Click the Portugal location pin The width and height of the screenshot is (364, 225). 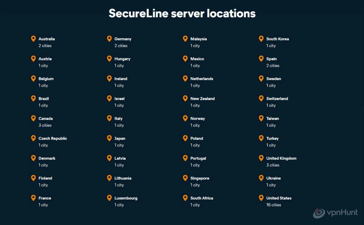click(185, 158)
